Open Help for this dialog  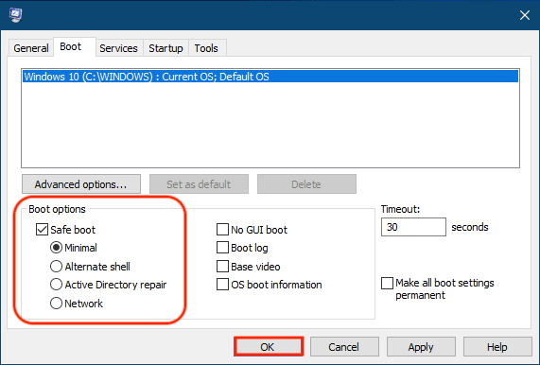[x=497, y=346]
